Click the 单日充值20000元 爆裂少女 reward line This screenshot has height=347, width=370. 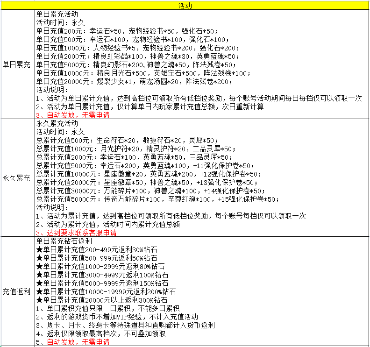(x=134, y=82)
